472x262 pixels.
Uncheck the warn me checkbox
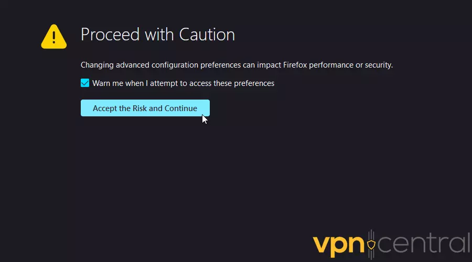(x=85, y=83)
